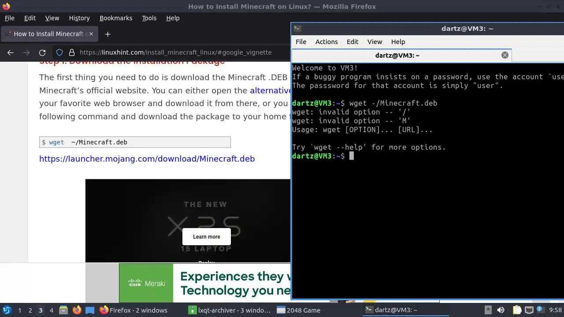
Task: Open tracking protection shield in address bar
Action: point(60,52)
